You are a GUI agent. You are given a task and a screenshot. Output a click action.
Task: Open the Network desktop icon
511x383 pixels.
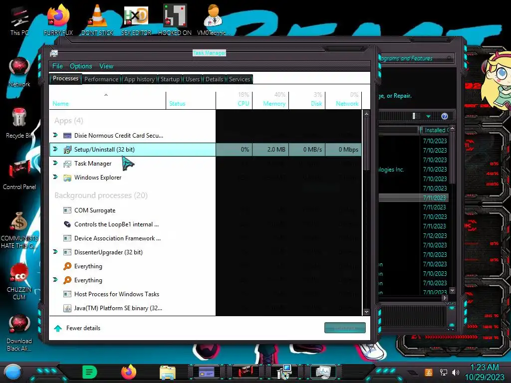tap(19, 72)
